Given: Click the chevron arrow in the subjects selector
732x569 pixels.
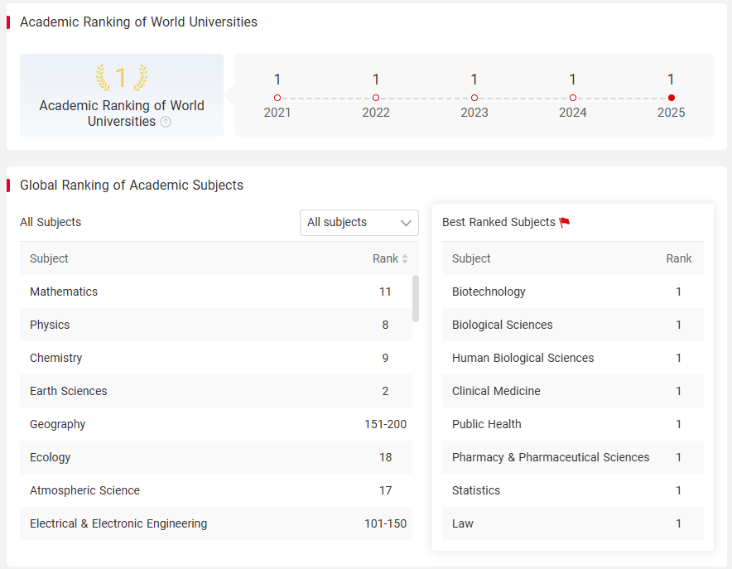Looking at the screenshot, I should pos(406,223).
